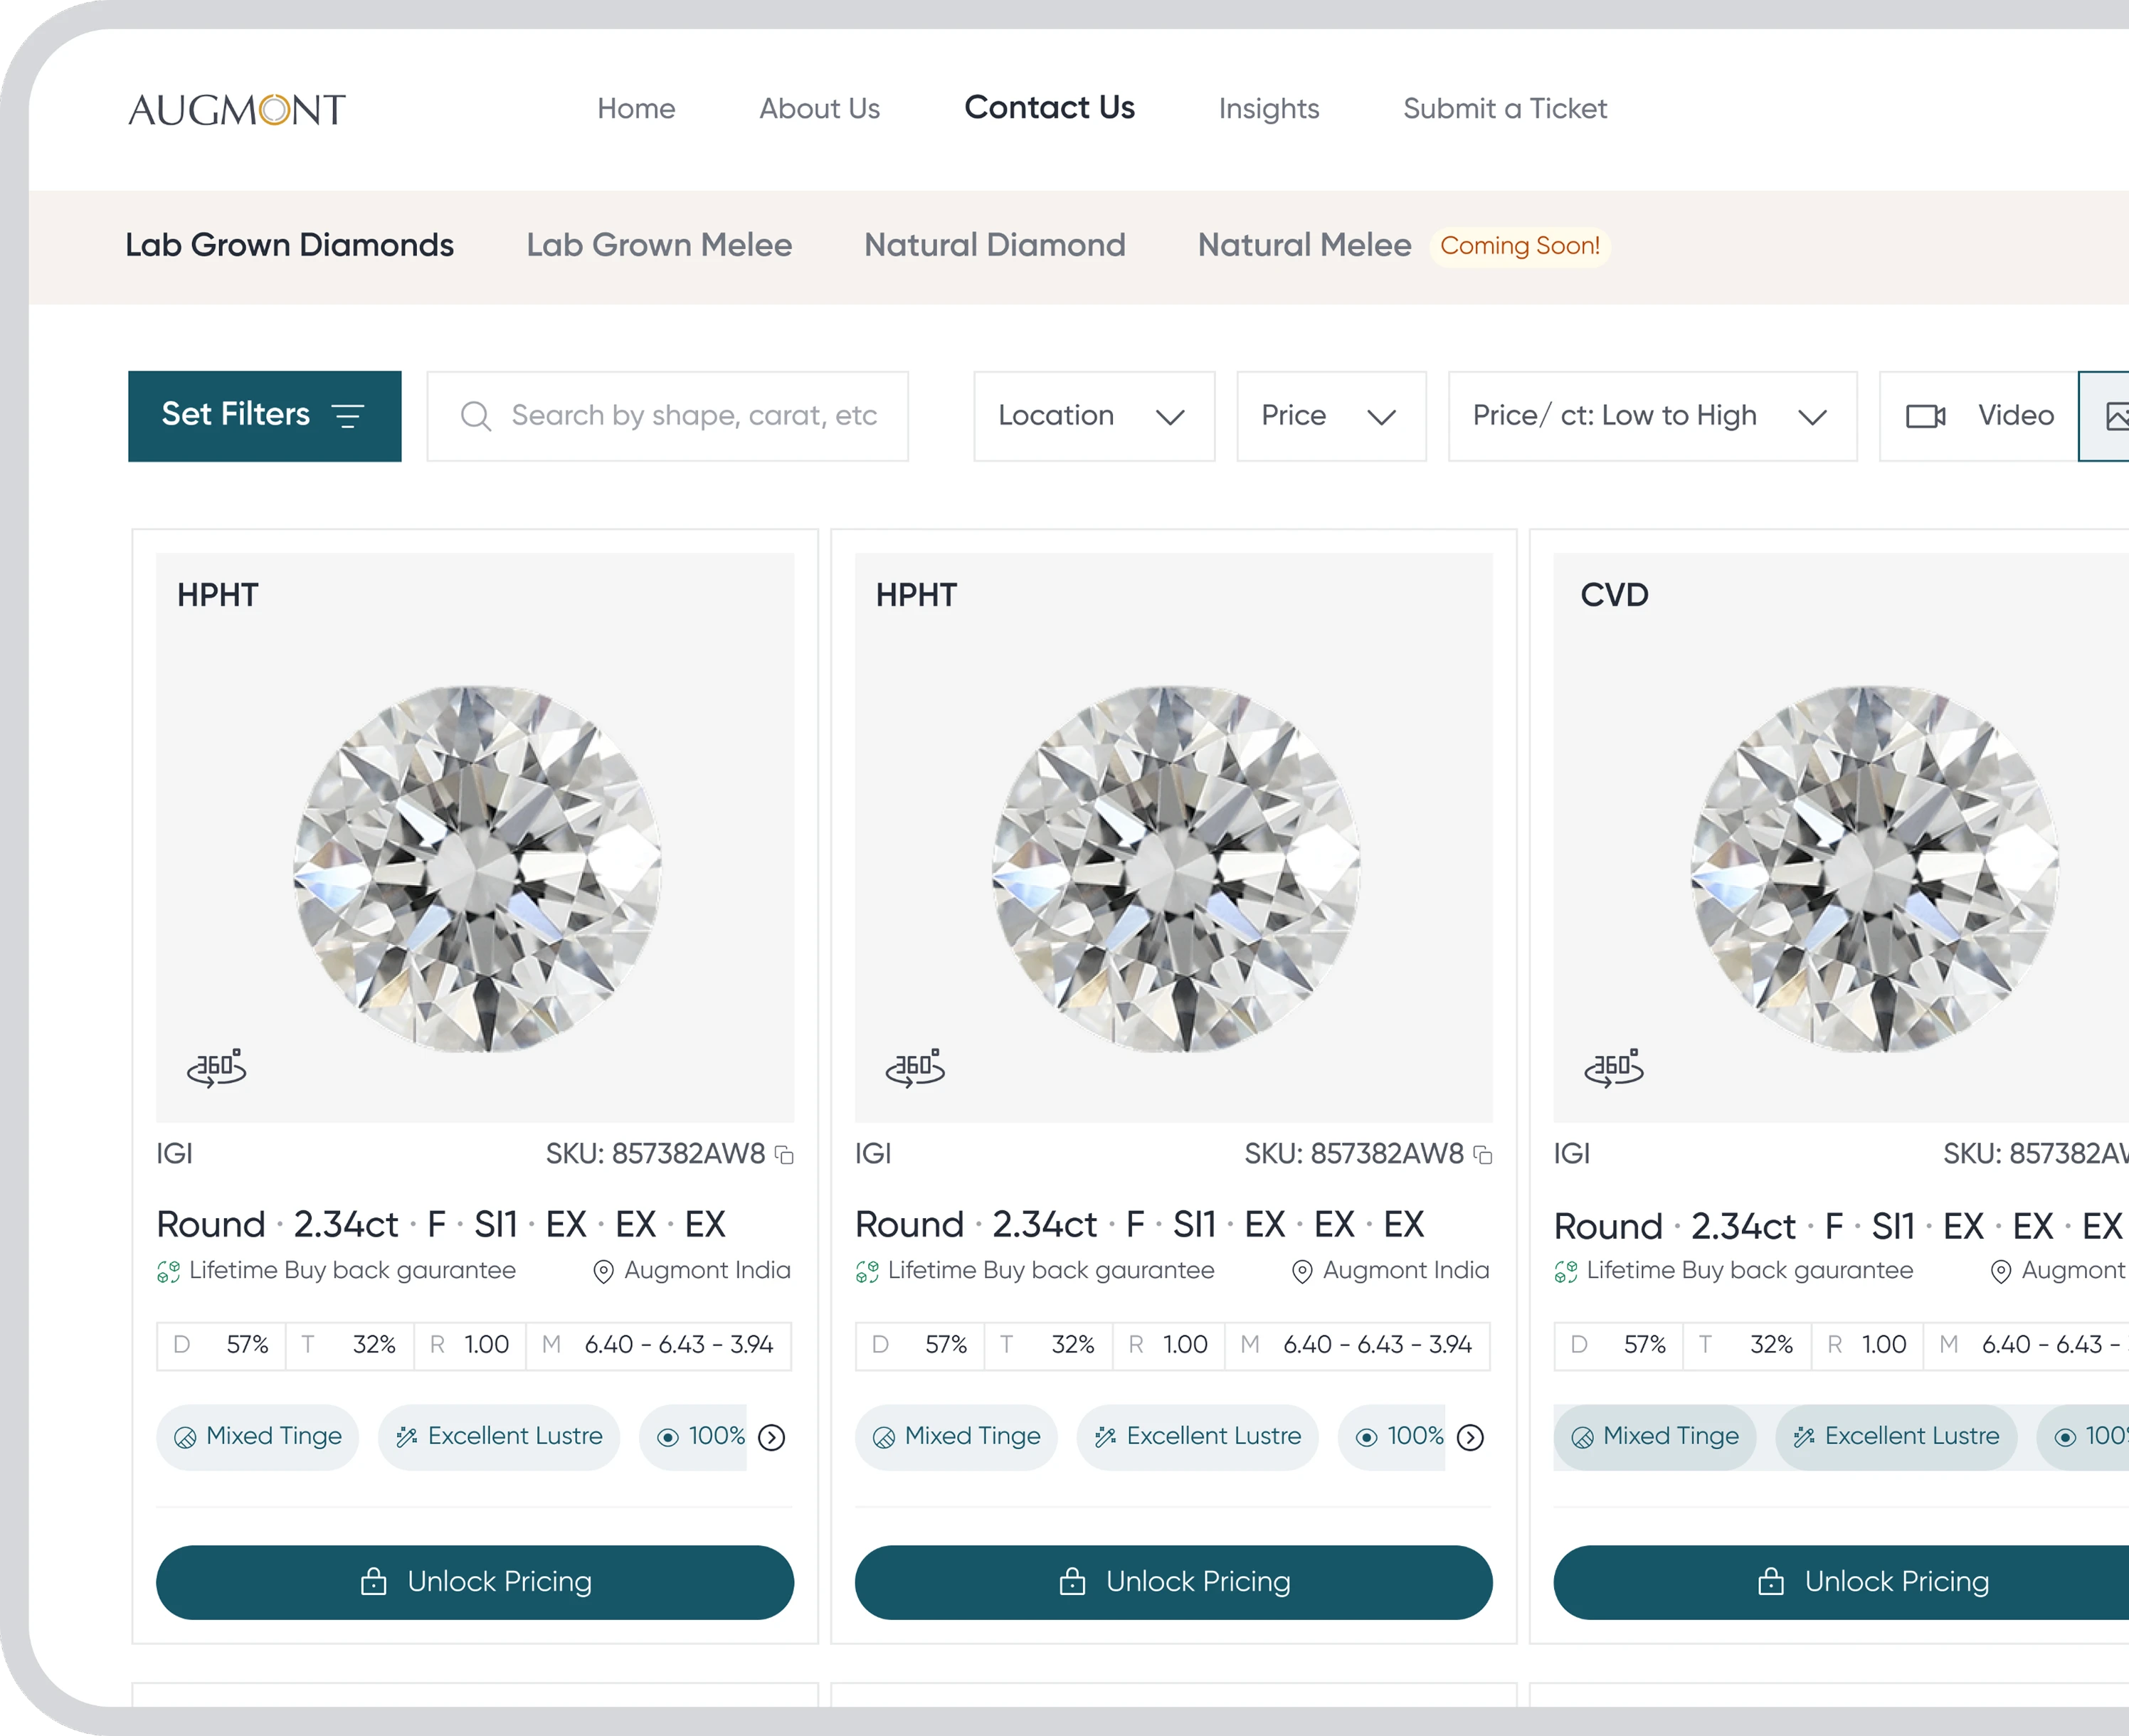Viewport: 2129px width, 1736px height.
Task: Click the search by shape field
Action: (668, 416)
